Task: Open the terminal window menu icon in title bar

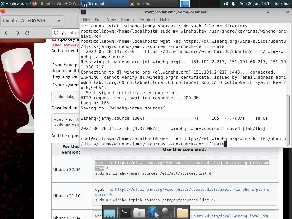Action: point(84,12)
